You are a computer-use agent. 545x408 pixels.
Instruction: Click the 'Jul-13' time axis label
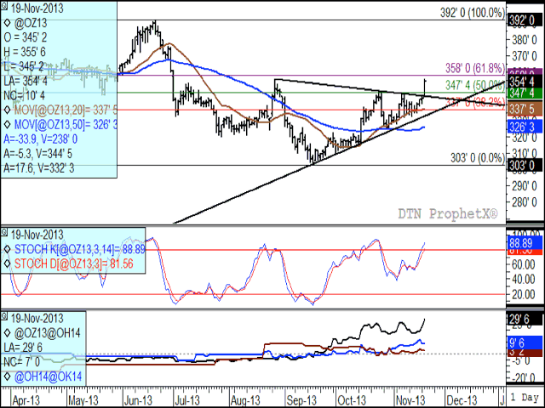point(189,400)
